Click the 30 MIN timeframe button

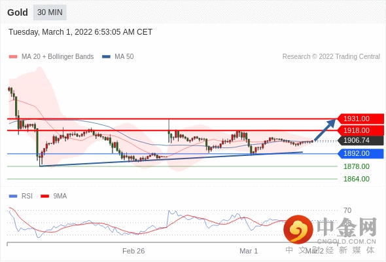click(x=50, y=12)
